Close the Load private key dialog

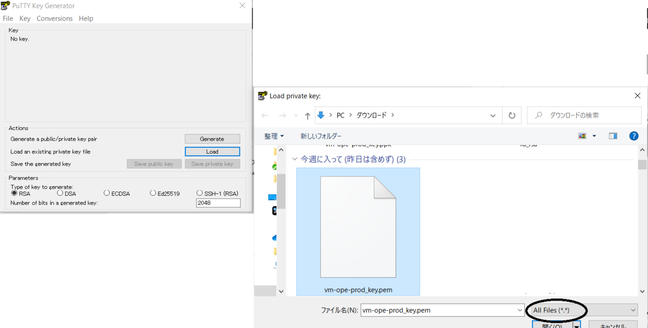637,95
